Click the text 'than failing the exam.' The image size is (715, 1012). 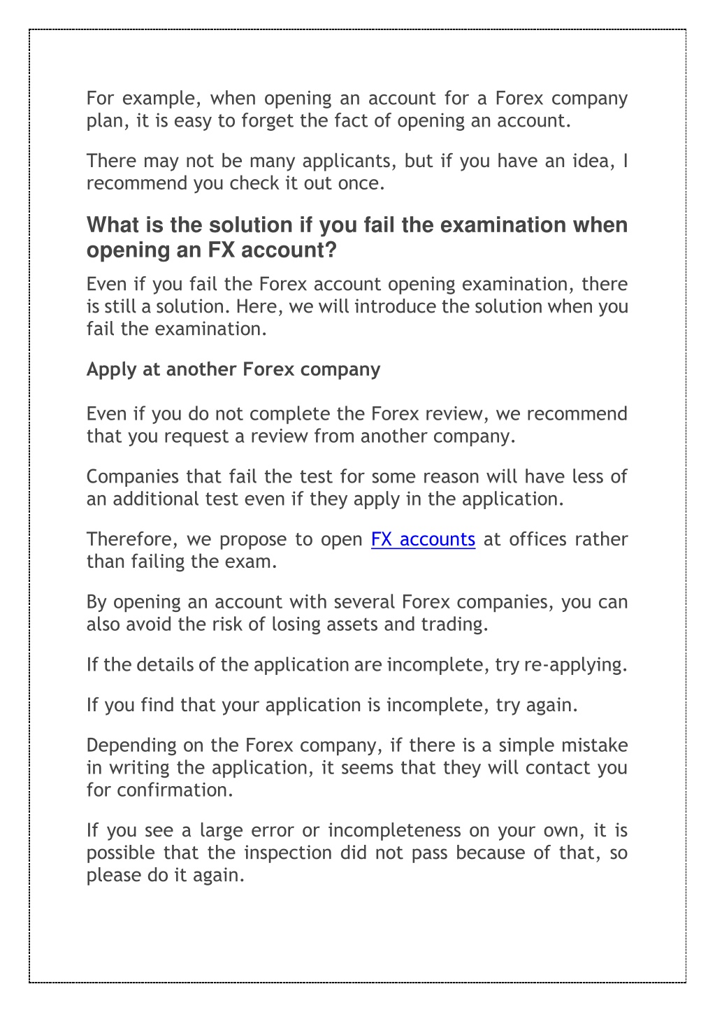pos(182,562)
